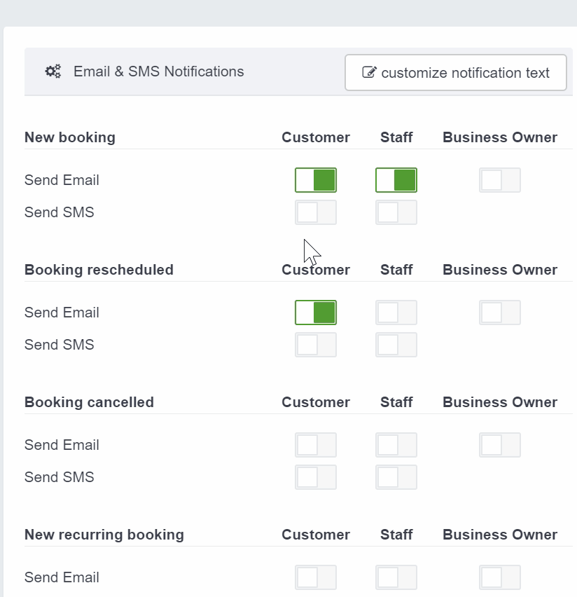The image size is (577, 597).
Task: Enable Booking cancelled Staff SMS toggle
Action: pos(396,477)
